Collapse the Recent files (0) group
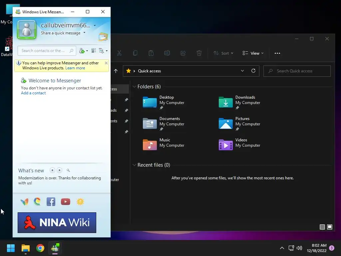The width and height of the screenshot is (341, 256). coord(134,165)
